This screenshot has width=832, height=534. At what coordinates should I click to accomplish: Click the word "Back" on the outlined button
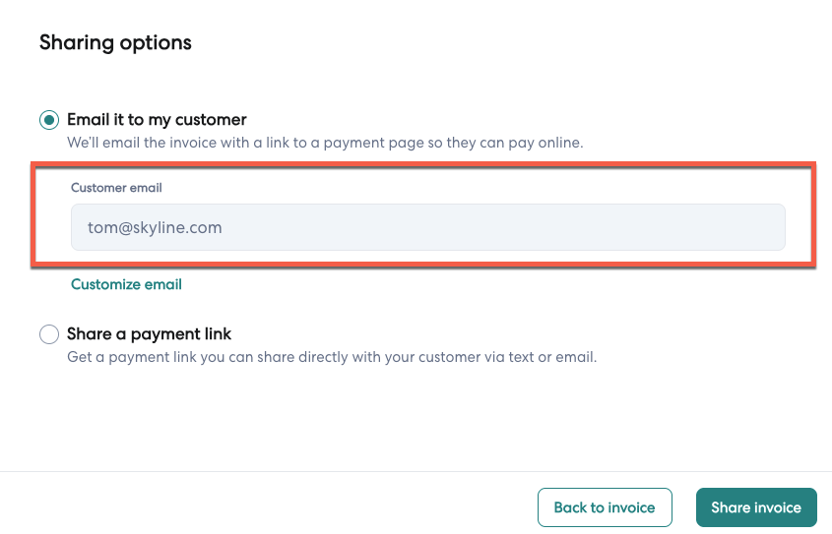tap(571, 507)
